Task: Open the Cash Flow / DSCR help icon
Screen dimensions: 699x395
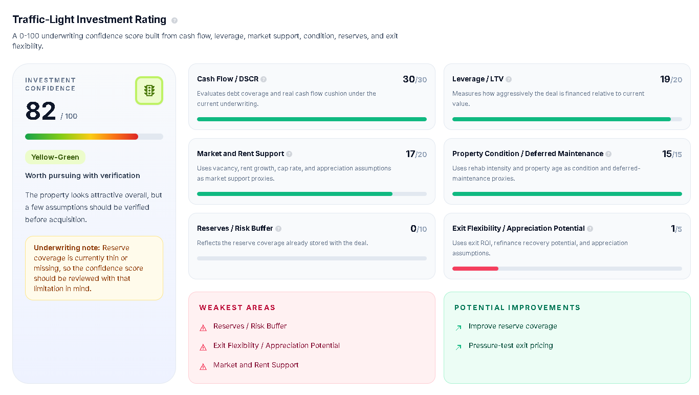Action: tap(264, 79)
